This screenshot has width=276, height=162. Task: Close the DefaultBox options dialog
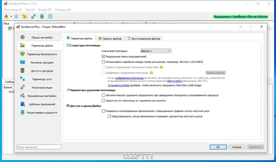click(x=262, y=27)
